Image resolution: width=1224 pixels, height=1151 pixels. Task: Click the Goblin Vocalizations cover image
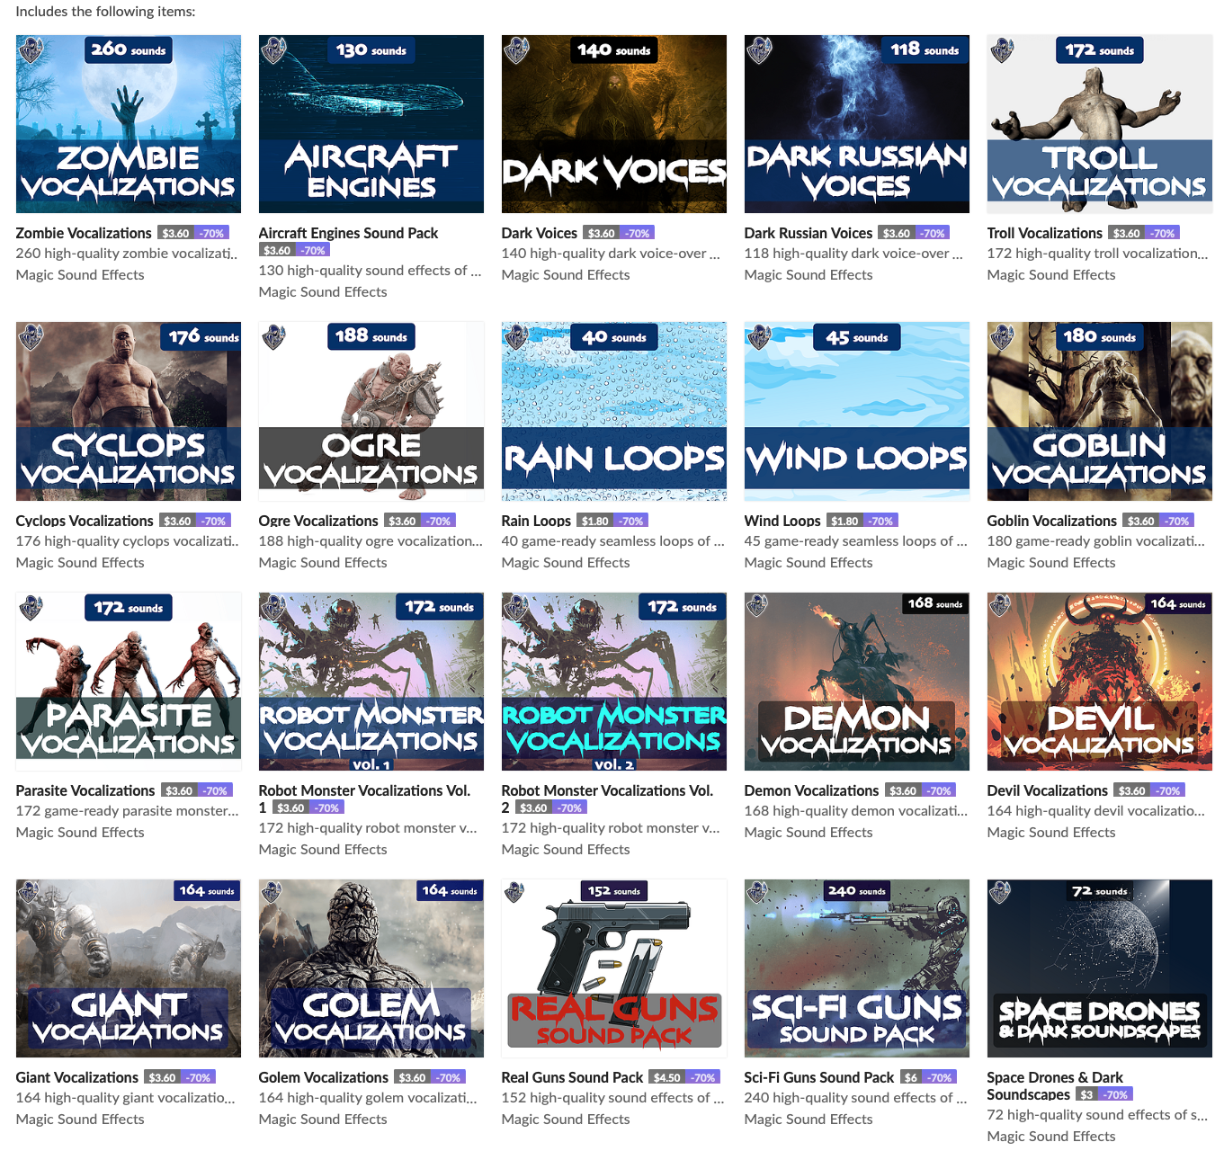(1100, 411)
